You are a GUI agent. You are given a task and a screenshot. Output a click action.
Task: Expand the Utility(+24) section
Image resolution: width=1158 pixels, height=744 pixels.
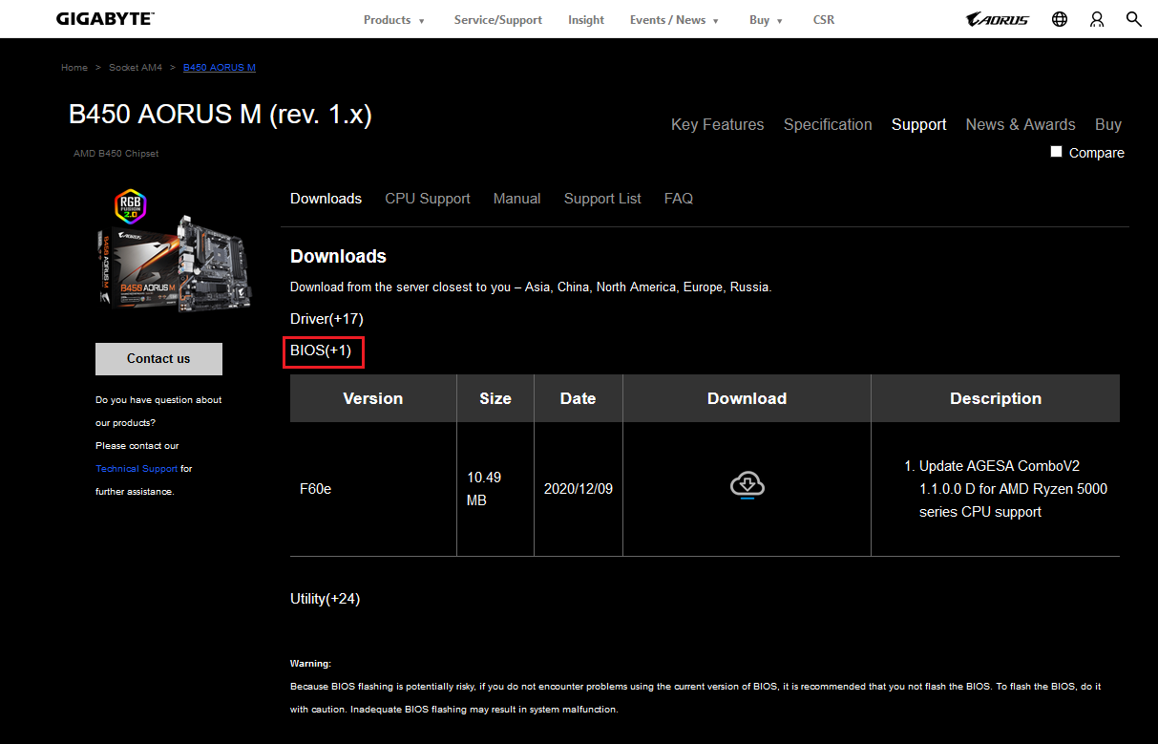pyautogui.click(x=325, y=599)
